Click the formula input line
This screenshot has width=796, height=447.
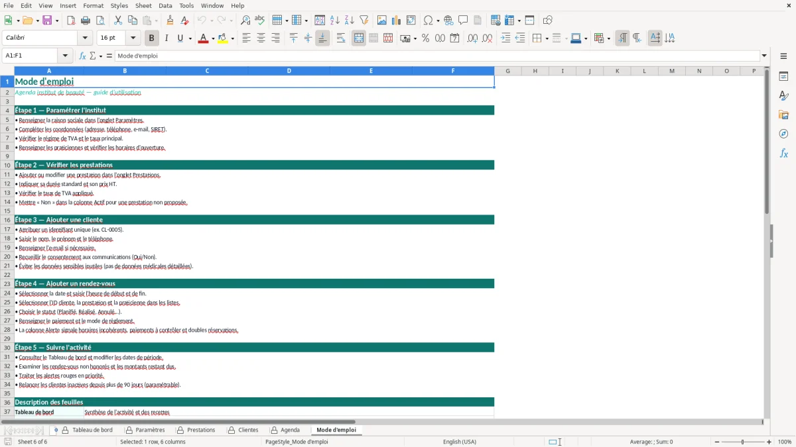click(x=437, y=56)
